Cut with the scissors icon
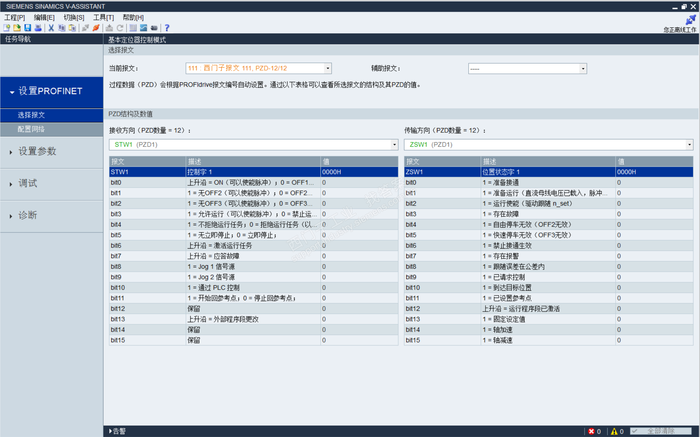Image resolution: width=700 pixels, height=437 pixels. point(51,28)
